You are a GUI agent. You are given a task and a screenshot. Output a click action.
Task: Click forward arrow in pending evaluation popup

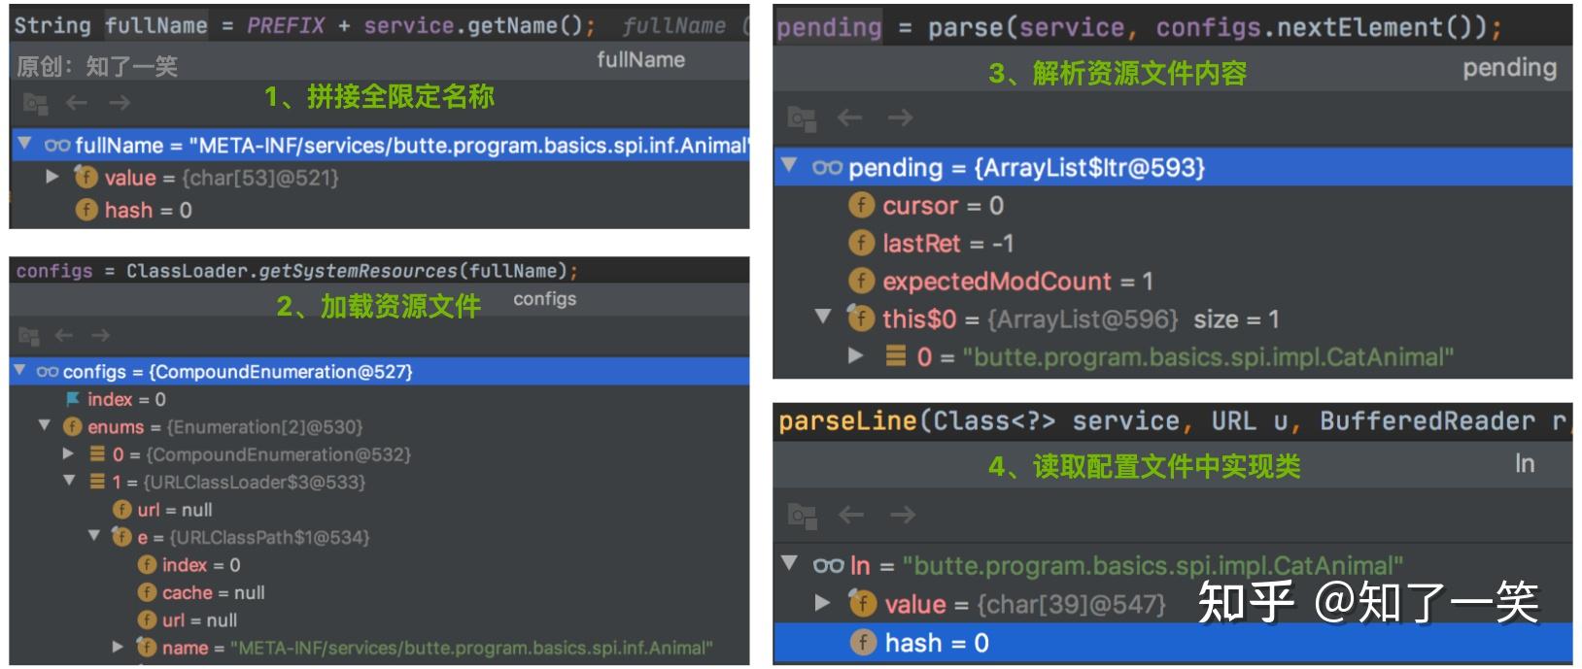tap(900, 118)
